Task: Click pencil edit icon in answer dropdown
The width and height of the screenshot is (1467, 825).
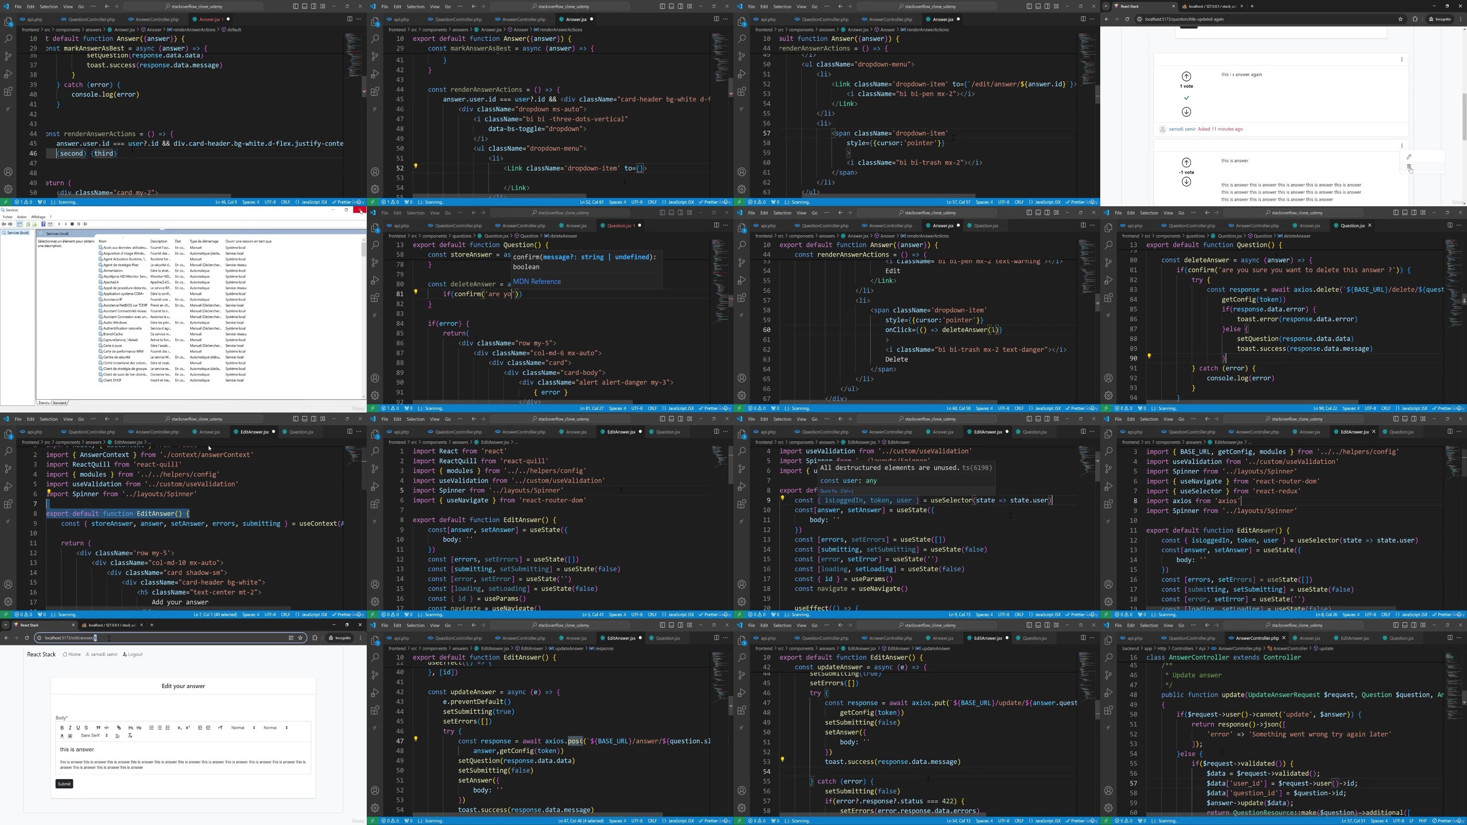Action: pos(1409,157)
